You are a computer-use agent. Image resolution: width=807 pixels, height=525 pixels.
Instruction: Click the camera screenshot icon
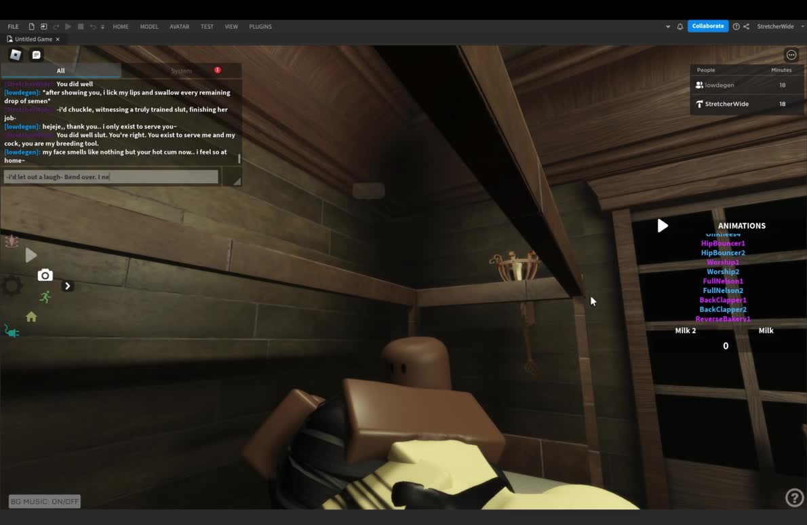[45, 275]
